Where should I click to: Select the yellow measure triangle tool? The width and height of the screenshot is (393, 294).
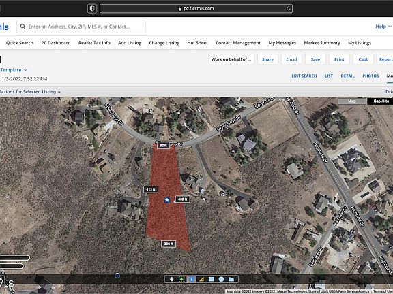[201, 279]
